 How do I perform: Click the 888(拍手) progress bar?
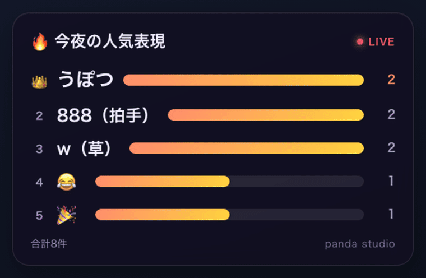point(266,115)
